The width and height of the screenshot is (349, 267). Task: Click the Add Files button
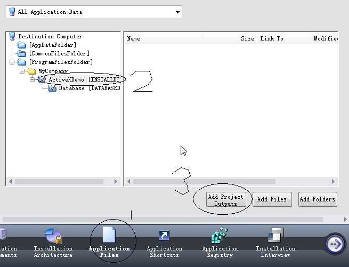coord(272,199)
